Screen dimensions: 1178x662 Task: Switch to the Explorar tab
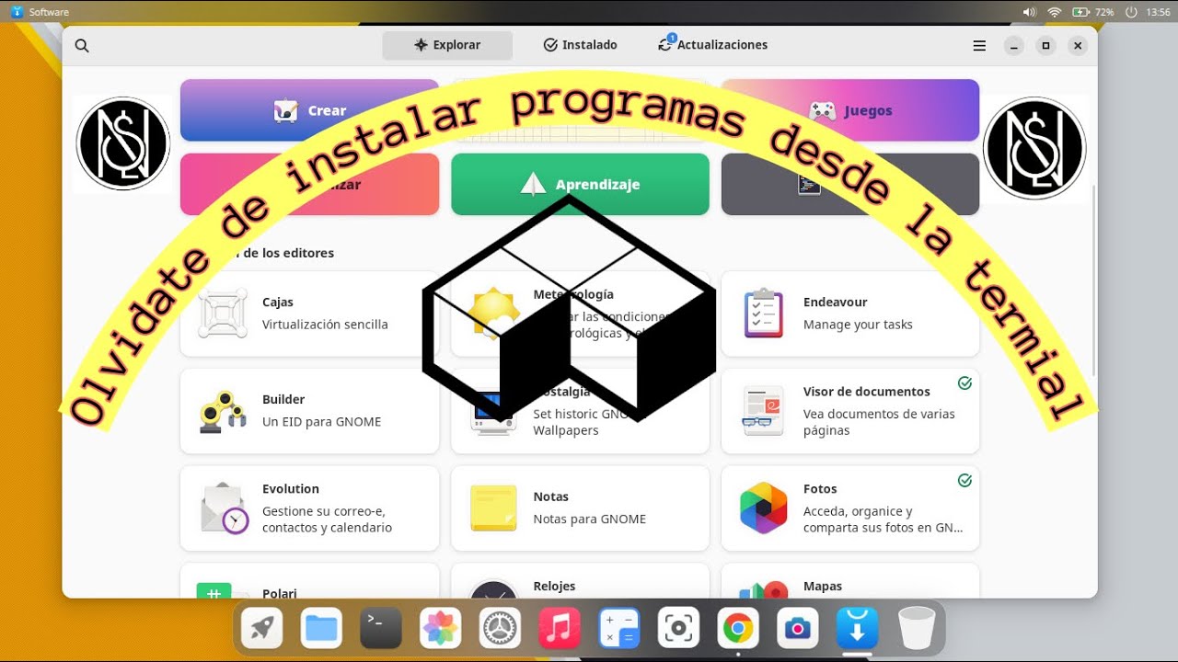447,45
